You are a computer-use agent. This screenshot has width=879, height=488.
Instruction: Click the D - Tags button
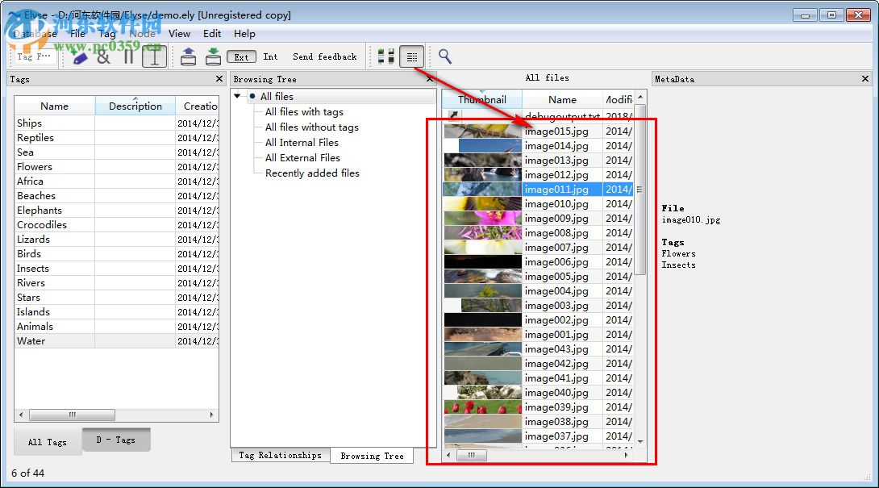coord(116,440)
